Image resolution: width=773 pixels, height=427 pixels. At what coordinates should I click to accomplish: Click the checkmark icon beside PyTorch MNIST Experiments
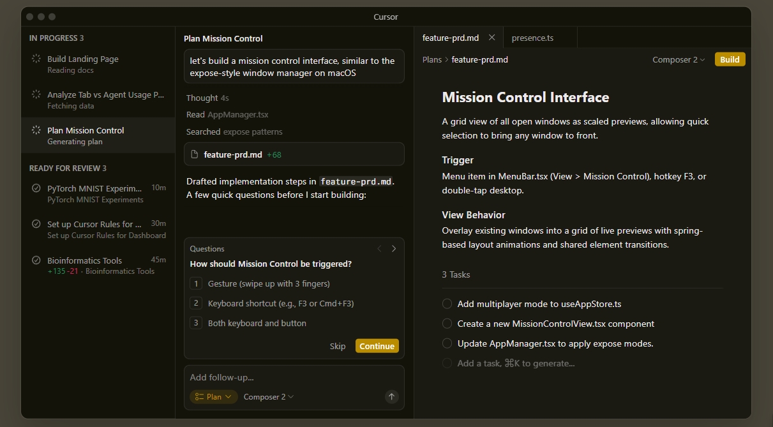tap(35, 188)
